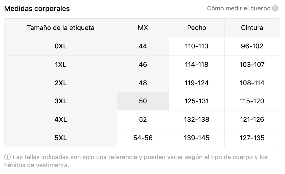Select the 3XL size row label

coord(61,101)
